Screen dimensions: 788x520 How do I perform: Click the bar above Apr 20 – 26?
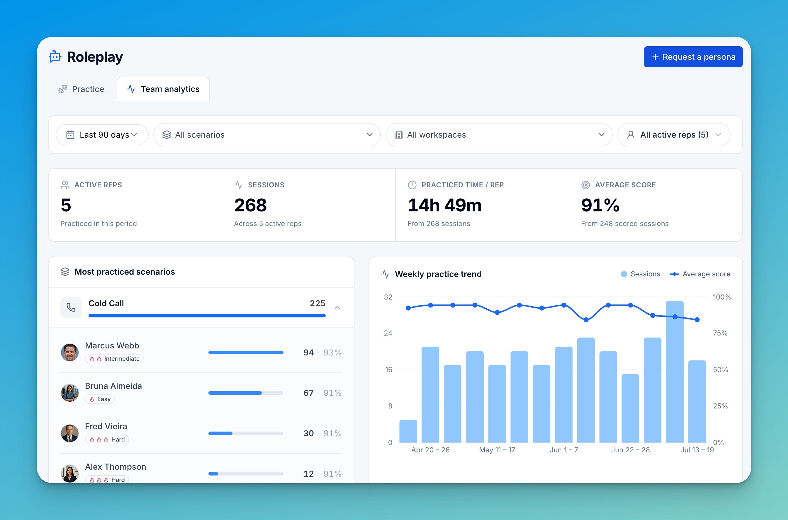[x=430, y=395]
